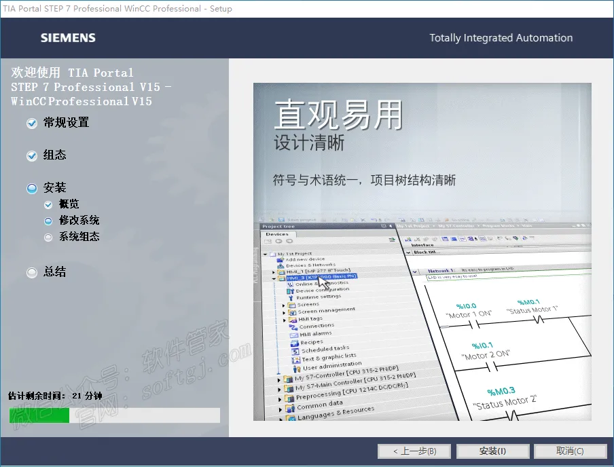Click the setup window title bar text
The image size is (614, 467).
click(118, 9)
